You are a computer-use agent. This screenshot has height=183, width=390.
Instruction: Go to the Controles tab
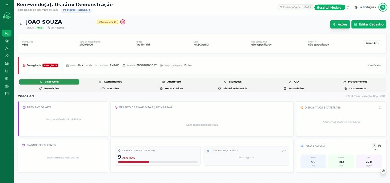(110, 88)
